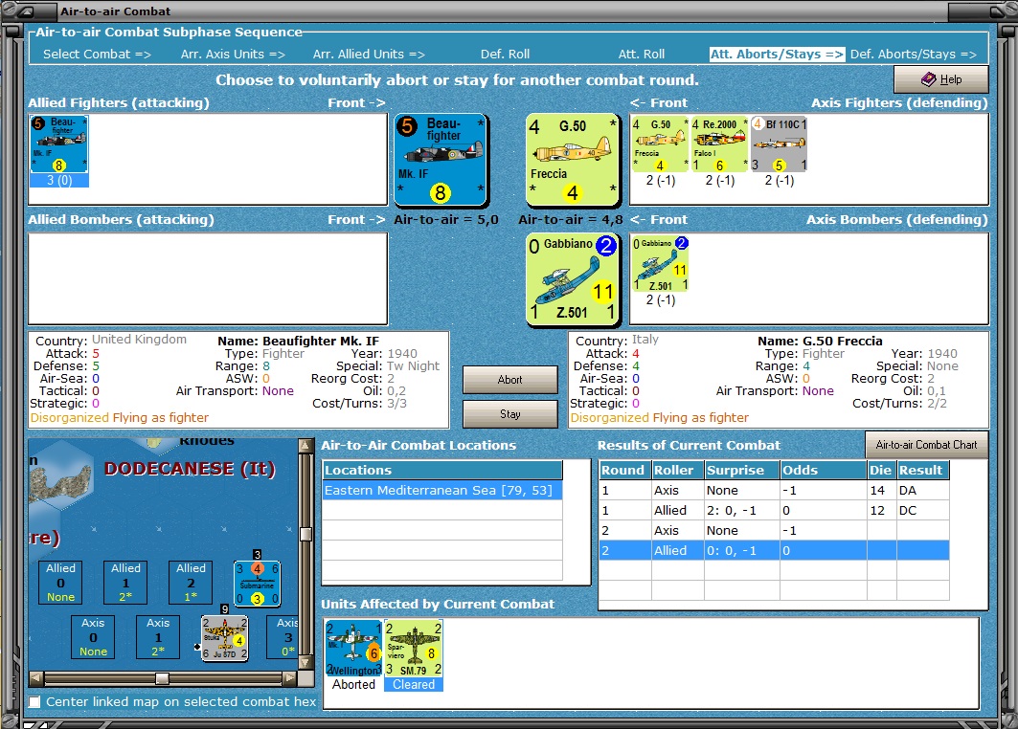1018x729 pixels.
Task: Click the map's vertical scrollbar thumb
Action: (x=305, y=534)
